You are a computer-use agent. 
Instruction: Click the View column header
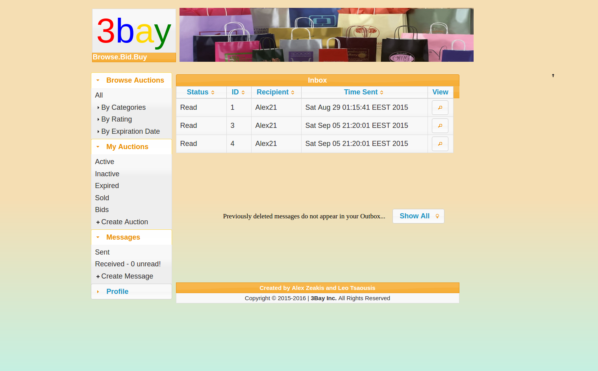440,92
